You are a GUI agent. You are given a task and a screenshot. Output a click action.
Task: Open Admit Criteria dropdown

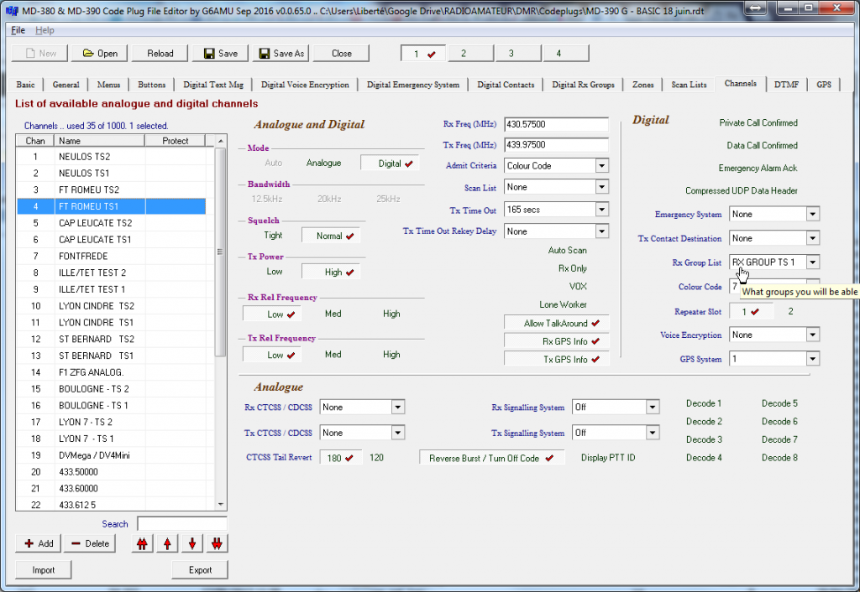pyautogui.click(x=601, y=165)
